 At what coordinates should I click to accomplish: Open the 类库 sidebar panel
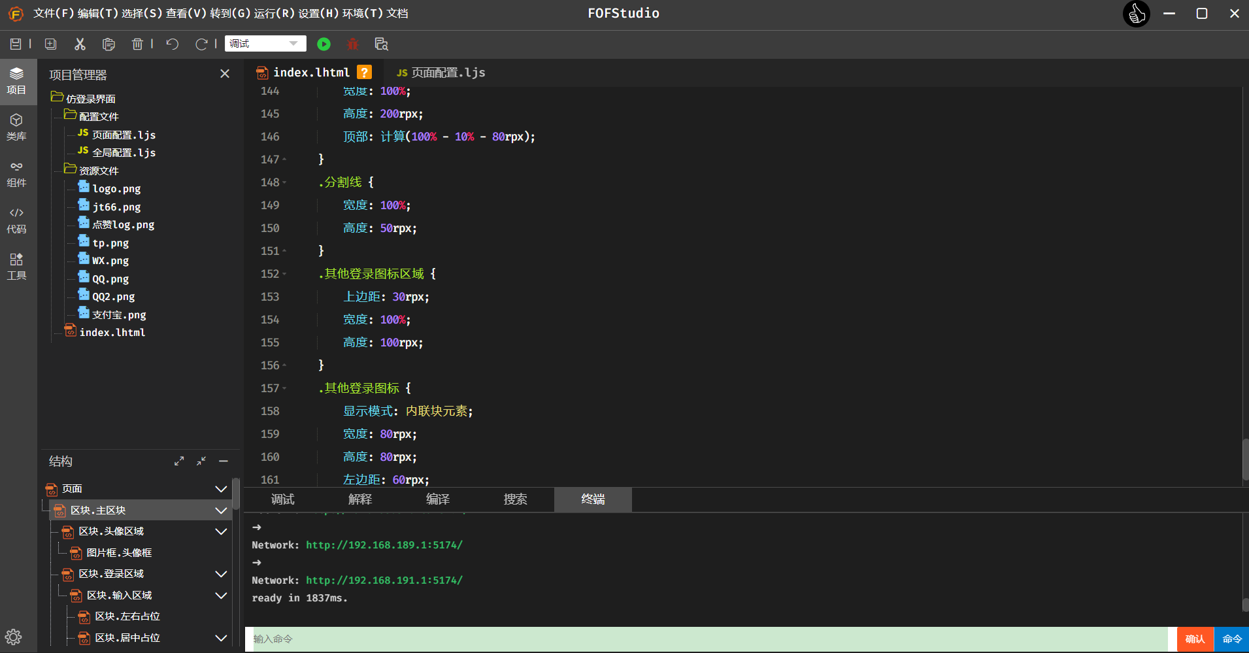point(16,127)
